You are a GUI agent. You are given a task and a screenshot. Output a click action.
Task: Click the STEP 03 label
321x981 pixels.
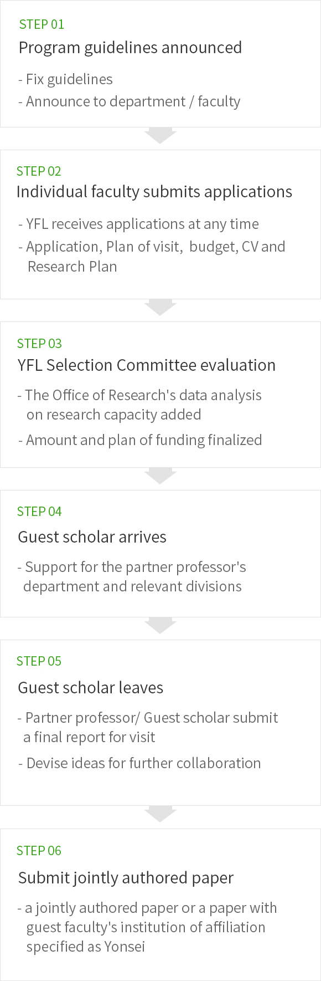click(39, 344)
